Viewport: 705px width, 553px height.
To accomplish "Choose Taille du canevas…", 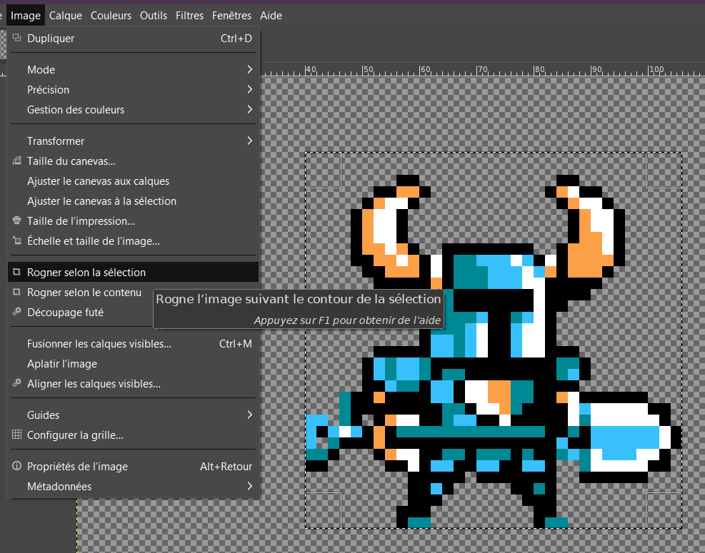I will pos(133,161).
